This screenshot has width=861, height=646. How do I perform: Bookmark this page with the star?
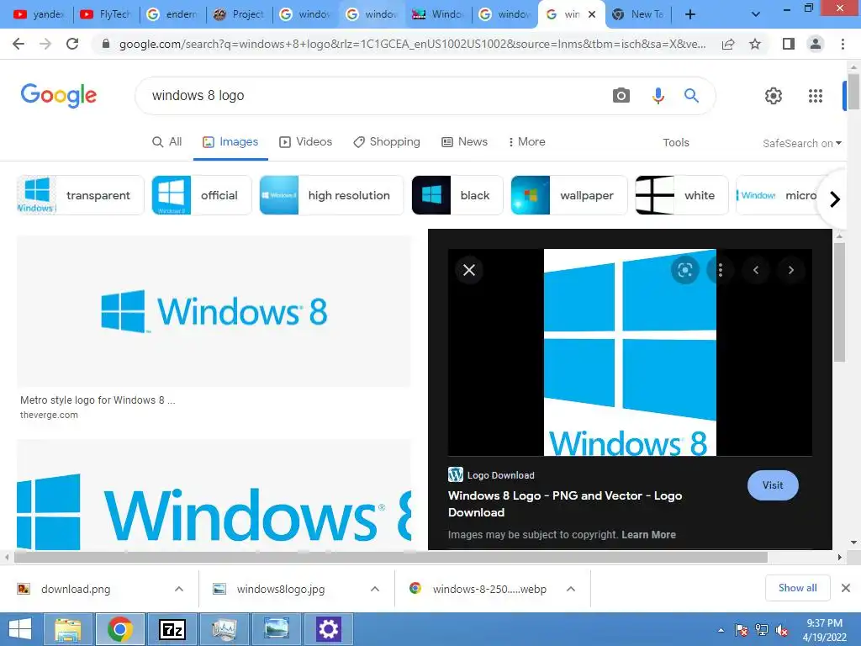755,44
